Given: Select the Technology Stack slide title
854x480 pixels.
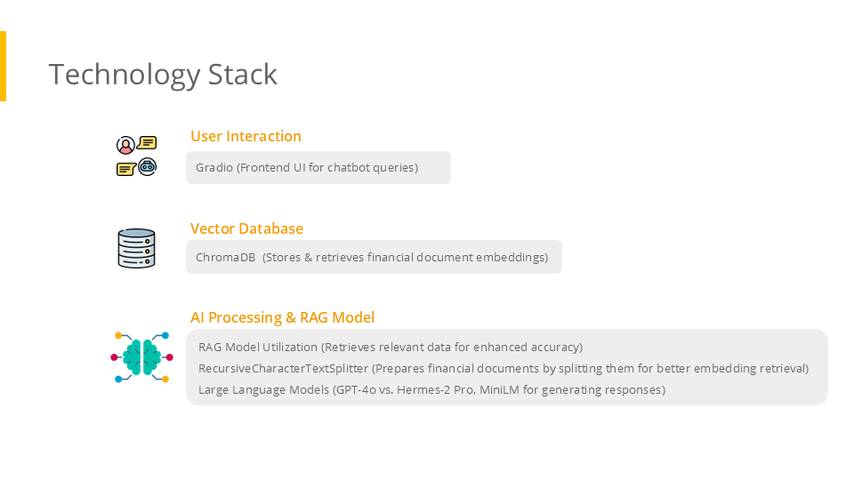Looking at the screenshot, I should click(163, 74).
